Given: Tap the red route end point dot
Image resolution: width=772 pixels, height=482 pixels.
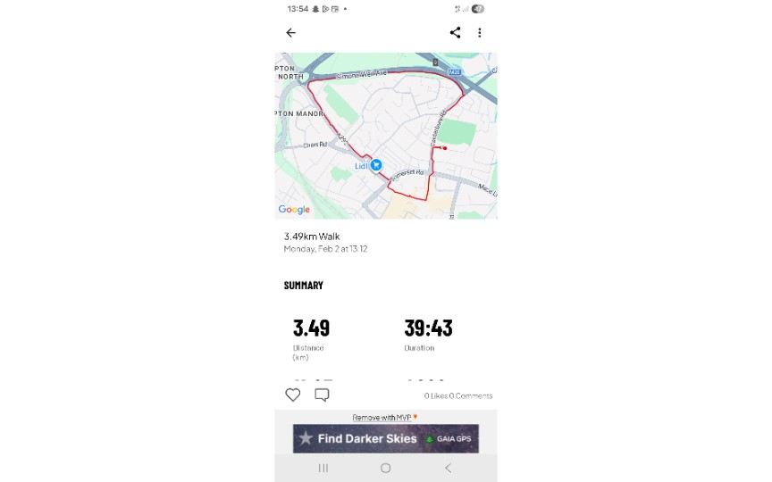Looking at the screenshot, I should point(444,148).
